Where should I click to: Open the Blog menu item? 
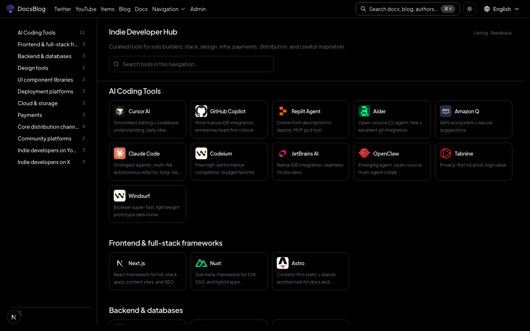pyautogui.click(x=124, y=9)
